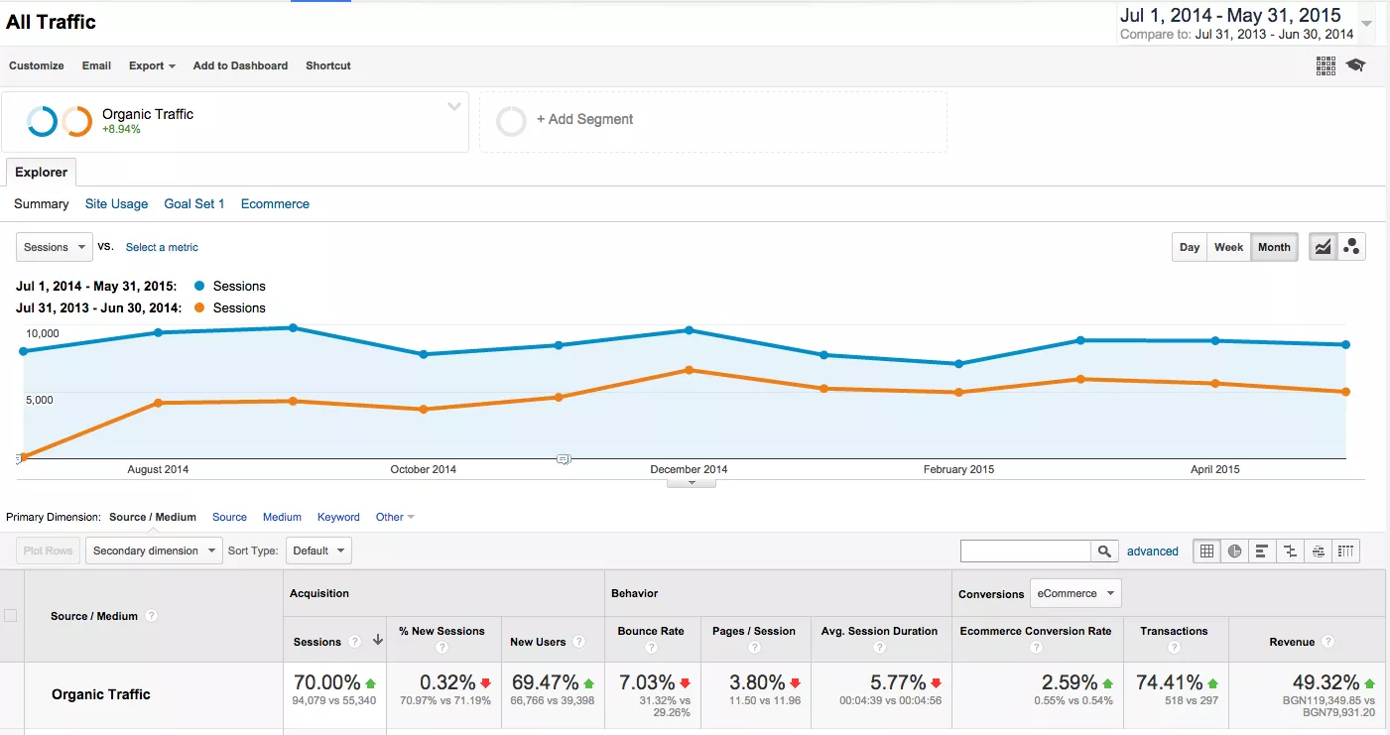Tick the Source / Medium header checkbox
Screen dimensions: 1390x735
point(11,615)
